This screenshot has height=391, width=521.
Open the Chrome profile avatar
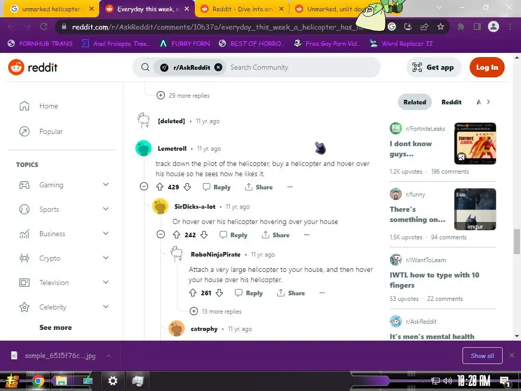pos(494,26)
